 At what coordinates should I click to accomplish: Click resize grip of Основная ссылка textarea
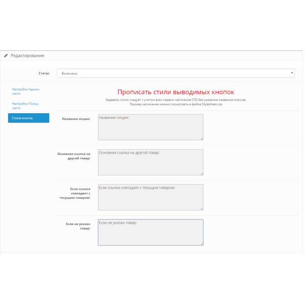202,174
